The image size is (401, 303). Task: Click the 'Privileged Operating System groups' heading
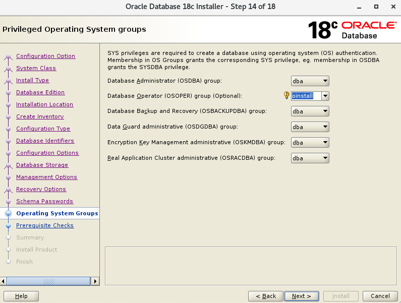tap(74, 29)
